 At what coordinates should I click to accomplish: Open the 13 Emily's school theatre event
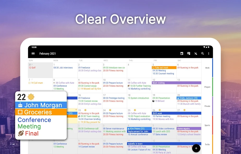189,134
